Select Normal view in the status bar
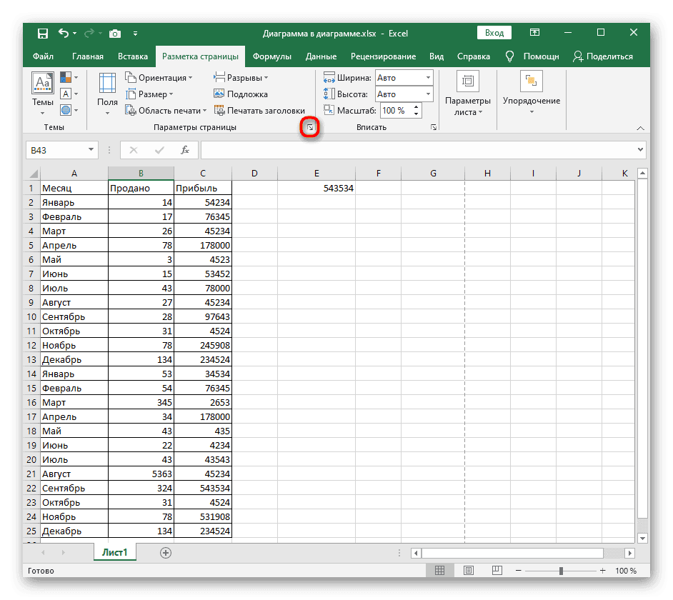The width and height of the screenshot is (673, 600). (x=440, y=571)
